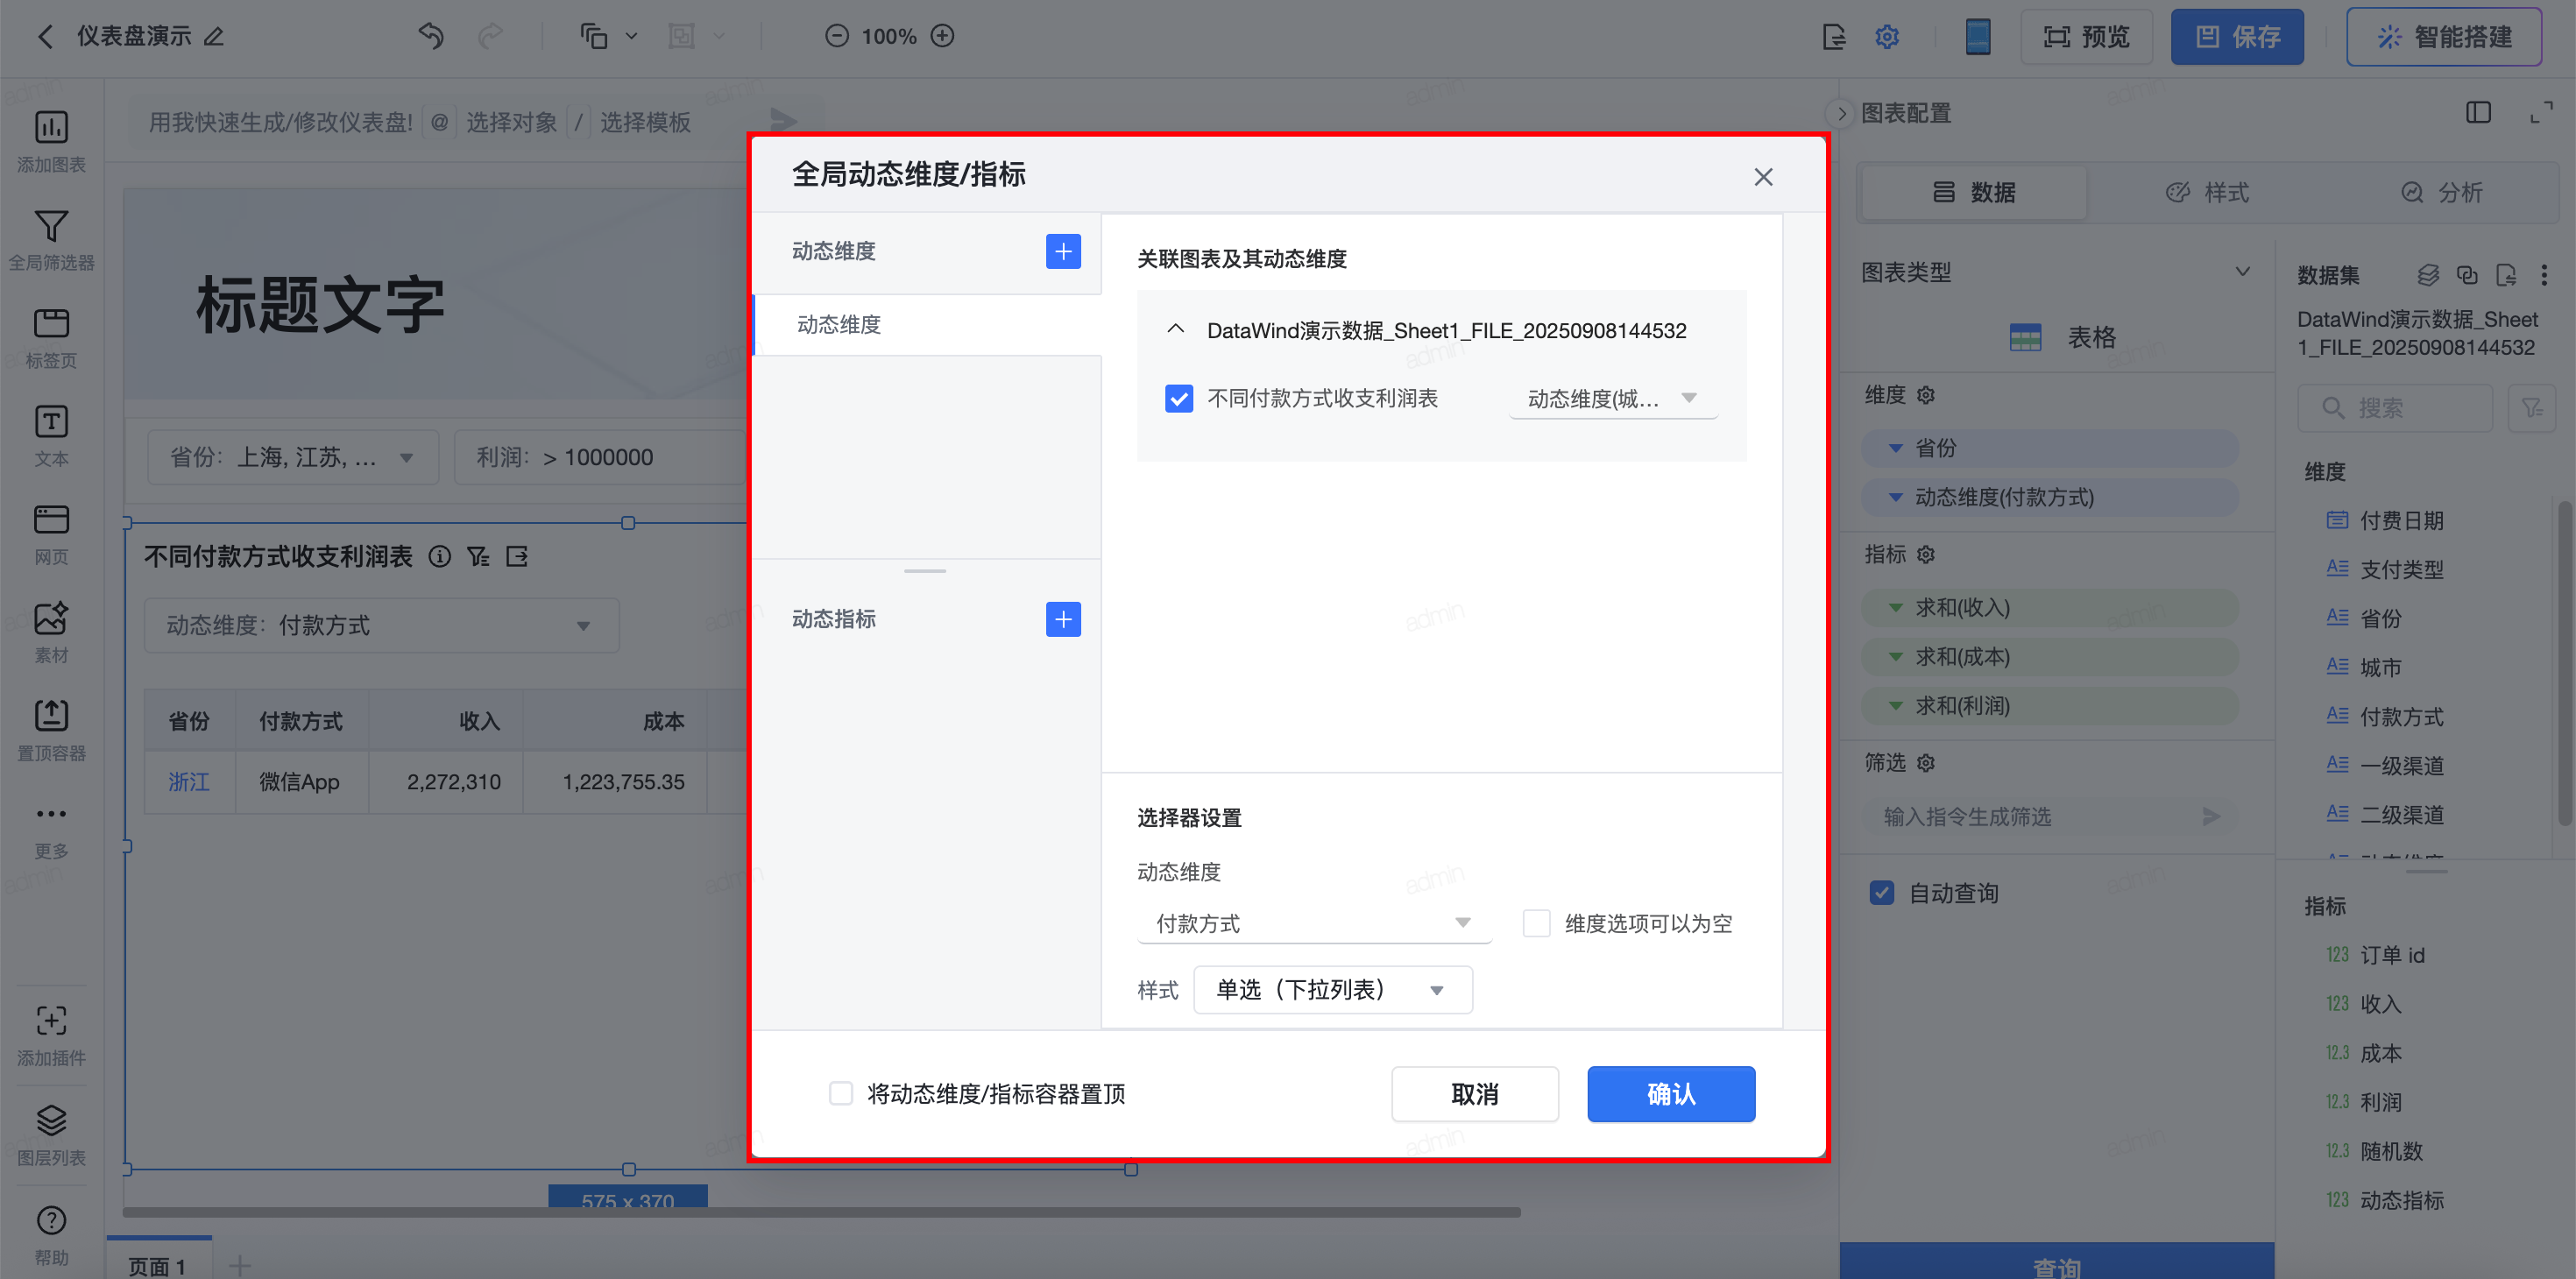Click gear settings icon in top bar
2576x1279 pixels.
tap(1886, 37)
